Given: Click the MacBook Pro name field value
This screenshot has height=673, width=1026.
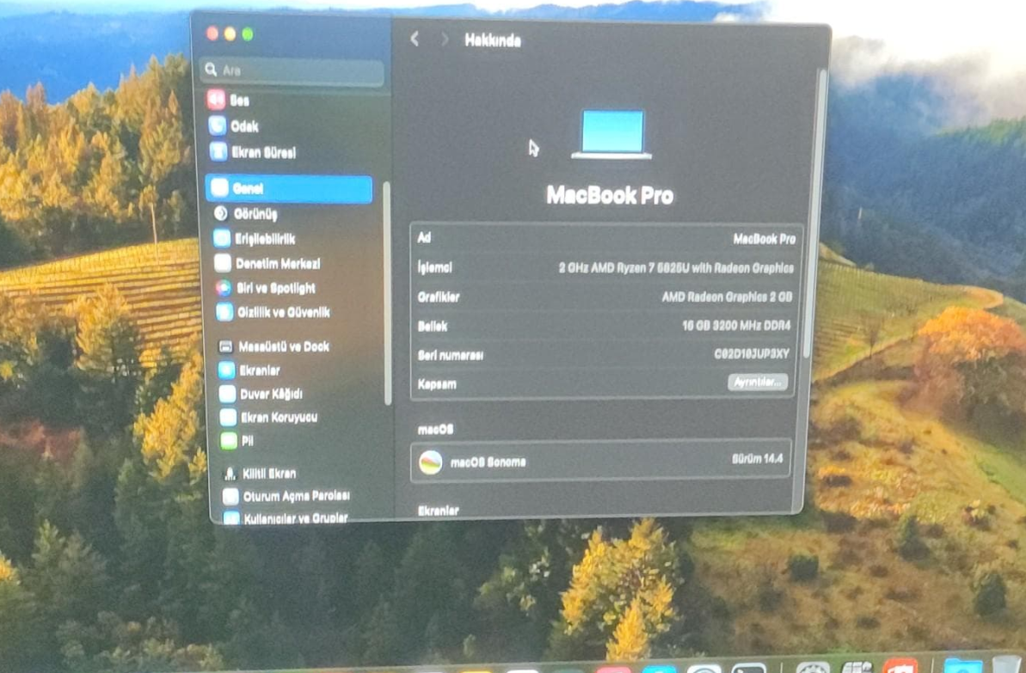Looking at the screenshot, I should 765,239.
